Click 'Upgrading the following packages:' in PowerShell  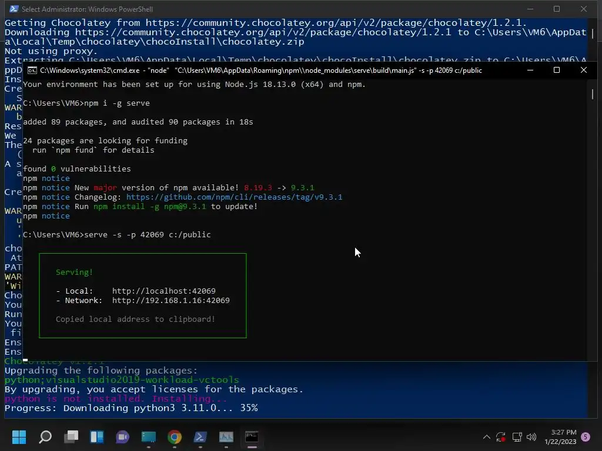click(101, 371)
